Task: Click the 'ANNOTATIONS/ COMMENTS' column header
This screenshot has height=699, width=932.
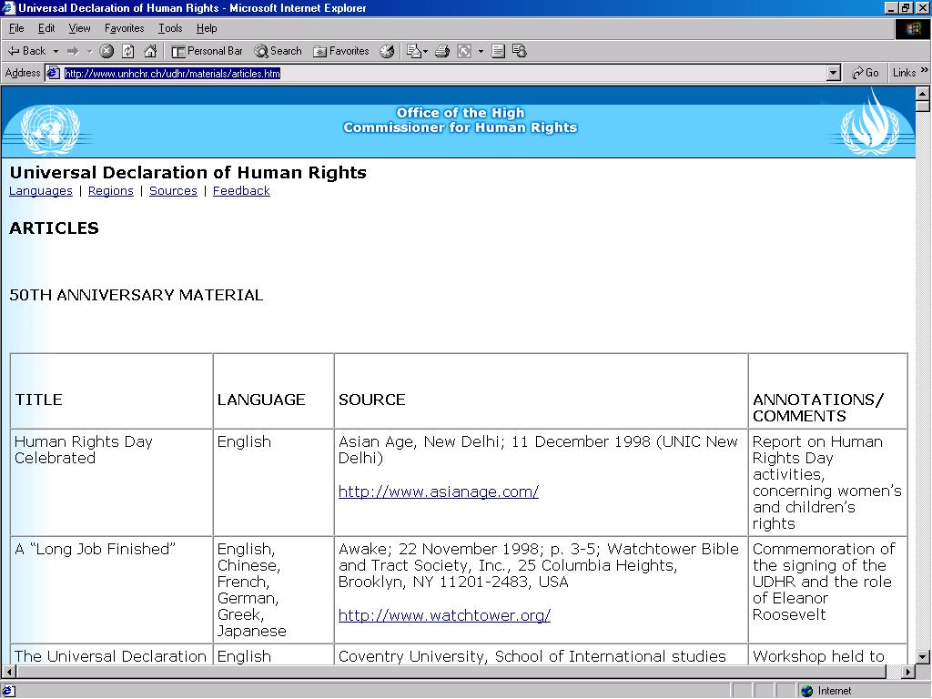Action: [818, 408]
